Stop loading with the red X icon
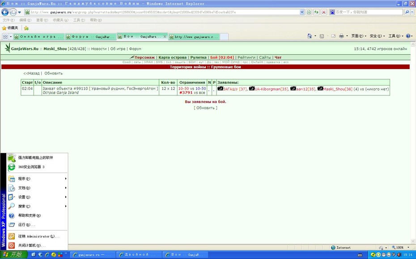Screen dimensions: 416x259 (324, 12)
